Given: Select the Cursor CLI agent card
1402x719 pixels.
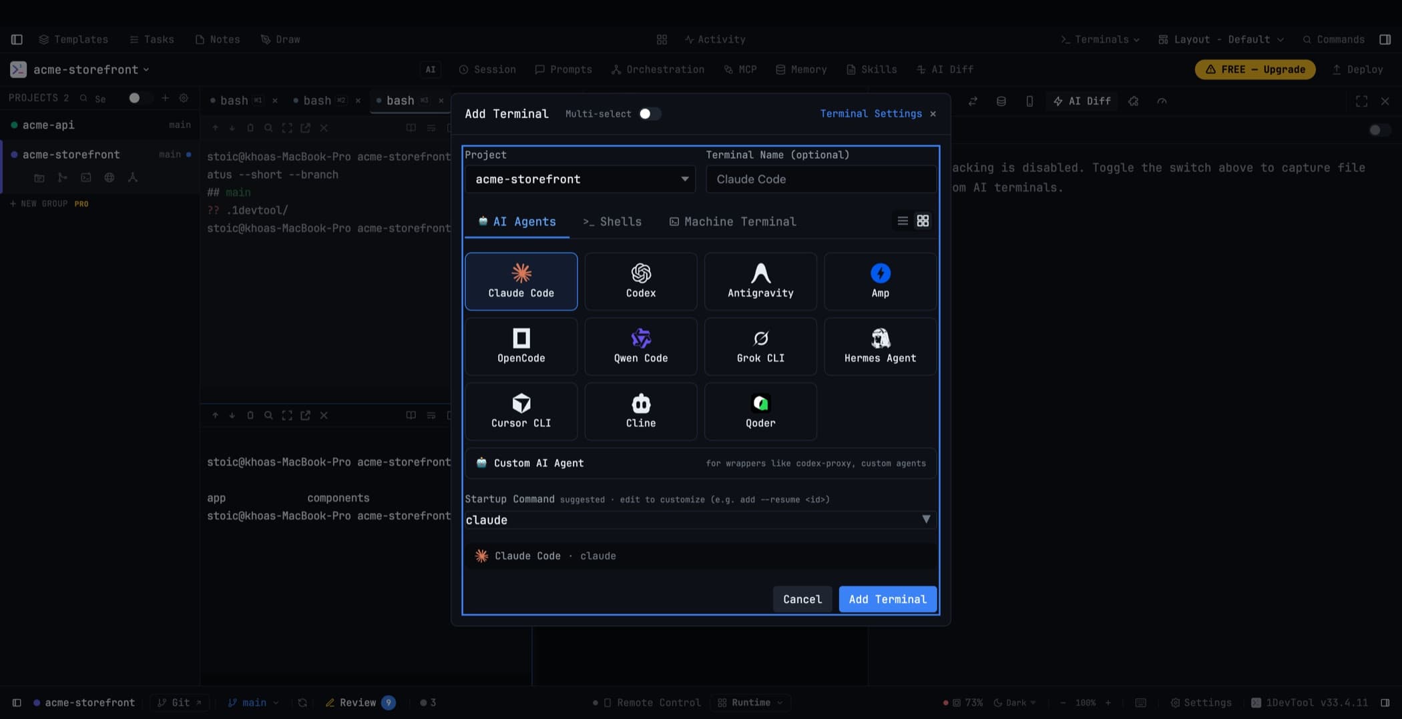Looking at the screenshot, I should click(521, 411).
